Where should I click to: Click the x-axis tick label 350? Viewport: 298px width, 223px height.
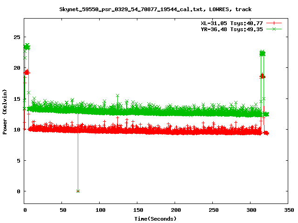(289, 210)
